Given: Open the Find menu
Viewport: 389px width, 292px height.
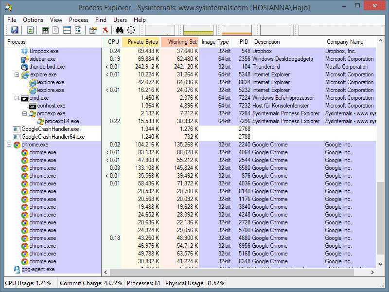Looking at the screenshot, I should 101,20.
